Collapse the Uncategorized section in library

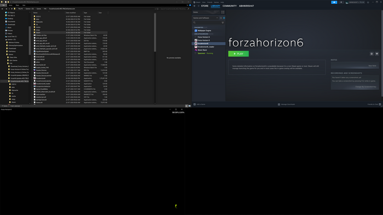(193, 34)
